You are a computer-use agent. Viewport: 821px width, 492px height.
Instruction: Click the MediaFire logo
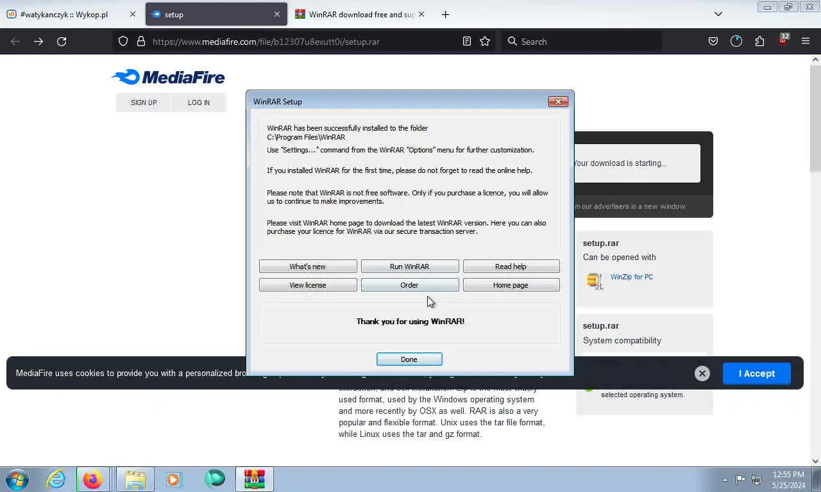click(x=168, y=78)
